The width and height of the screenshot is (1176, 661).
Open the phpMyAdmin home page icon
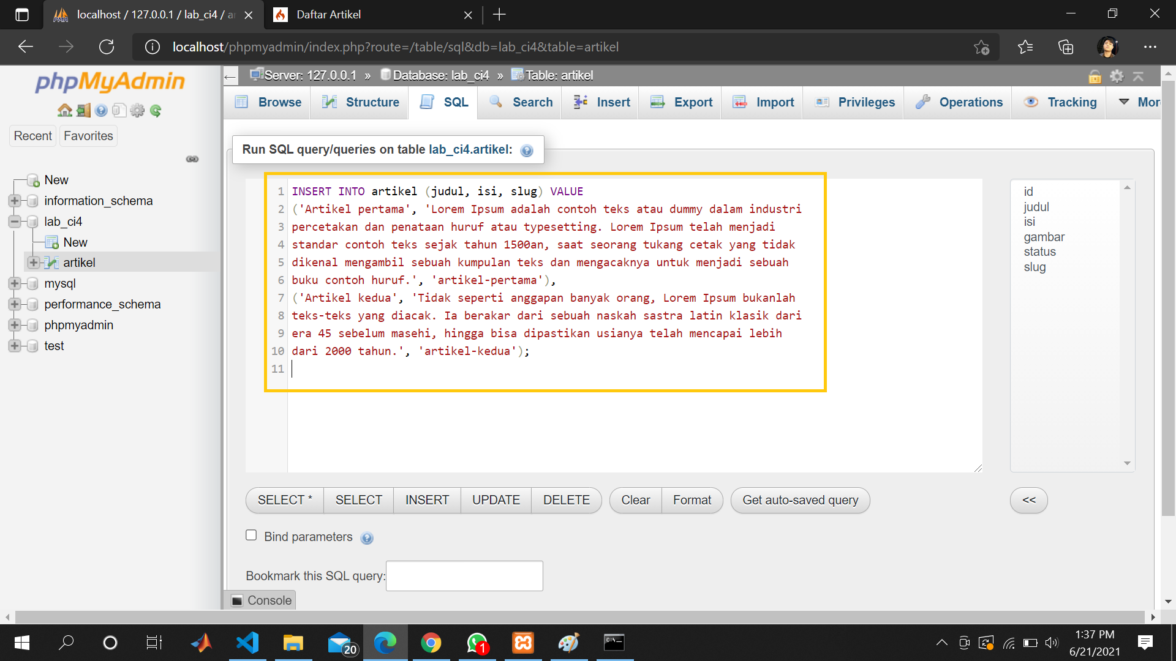(64, 110)
